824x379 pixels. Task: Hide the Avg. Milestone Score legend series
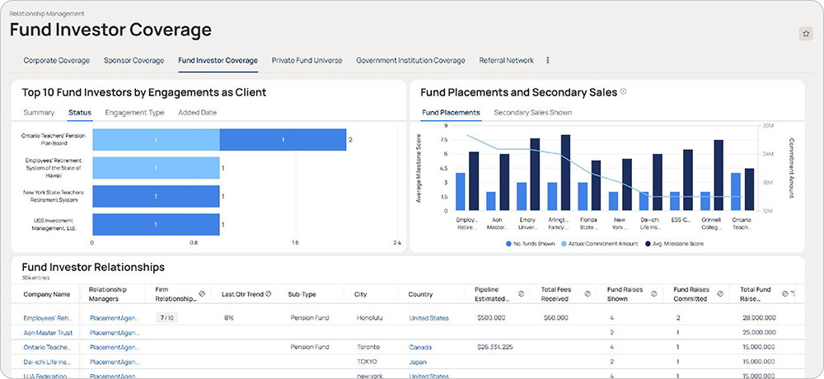pos(677,244)
